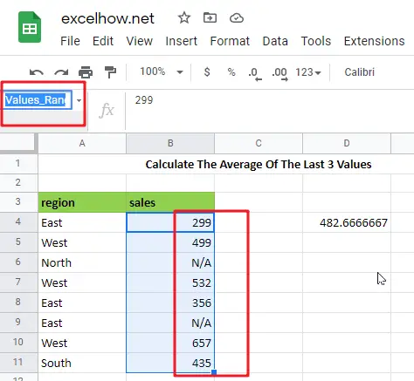Click the 'South' region cell
Image resolution: width=414 pixels, height=381 pixels.
coord(82,363)
